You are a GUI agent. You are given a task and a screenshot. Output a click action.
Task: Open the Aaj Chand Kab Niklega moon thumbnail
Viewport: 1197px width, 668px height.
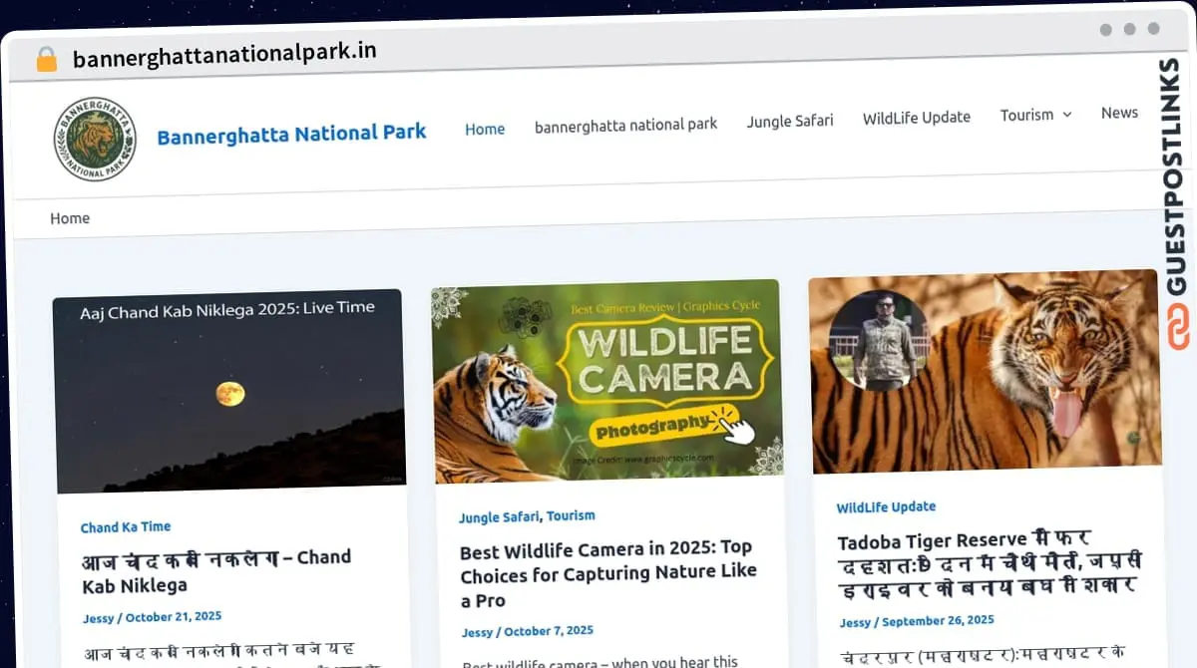click(x=228, y=390)
